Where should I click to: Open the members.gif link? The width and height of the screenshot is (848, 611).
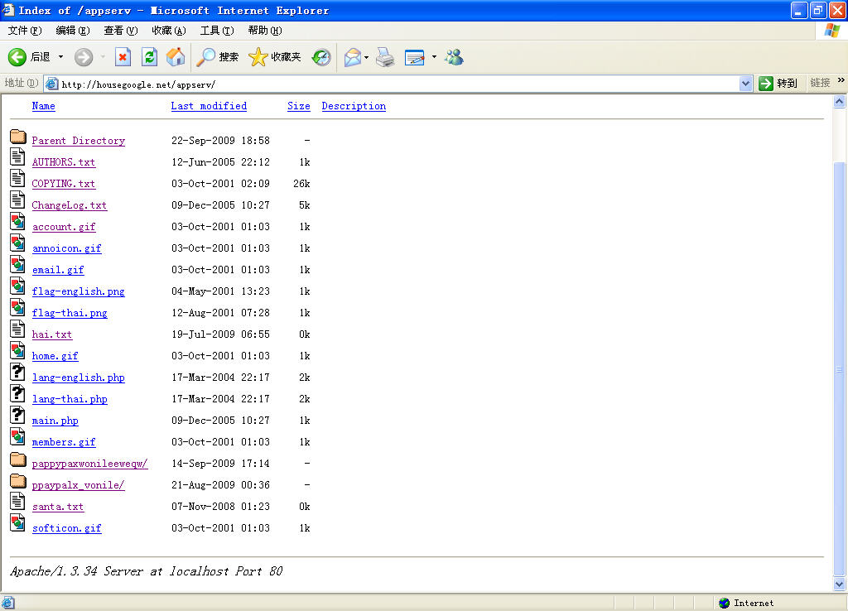click(63, 442)
